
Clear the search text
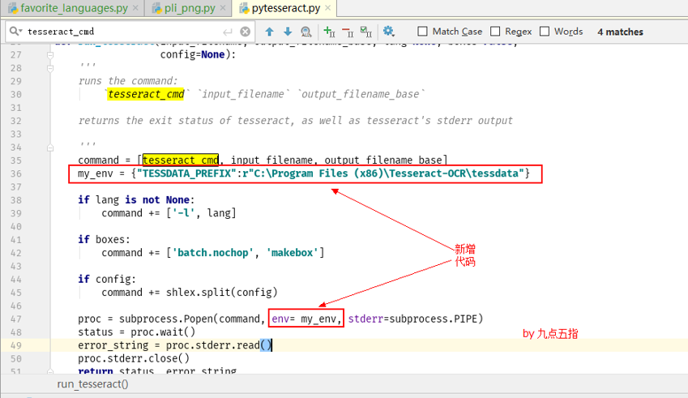tap(246, 32)
